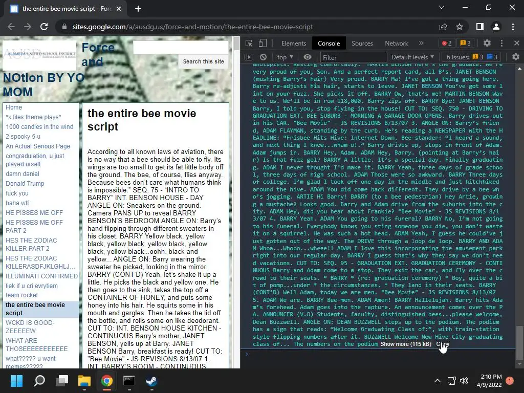
Task: Clear the console output
Action: pyautogui.click(x=264, y=57)
